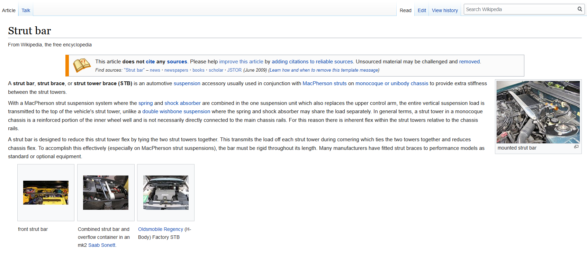Open the 'newspapers' find sources link
Screen dimensions: 587x261
point(176,70)
